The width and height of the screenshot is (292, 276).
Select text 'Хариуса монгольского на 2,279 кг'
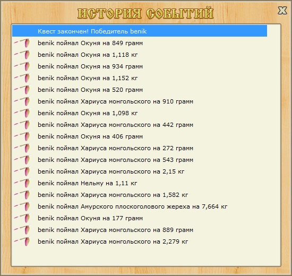click(134, 241)
